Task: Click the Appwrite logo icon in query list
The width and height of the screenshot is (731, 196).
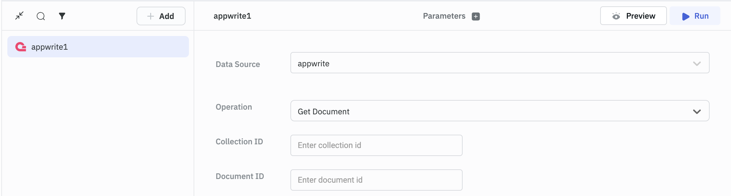Action: [x=21, y=47]
